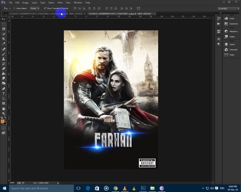Open the Character panel icon
The height and width of the screenshot is (192, 241).
pyautogui.click(x=219, y=39)
